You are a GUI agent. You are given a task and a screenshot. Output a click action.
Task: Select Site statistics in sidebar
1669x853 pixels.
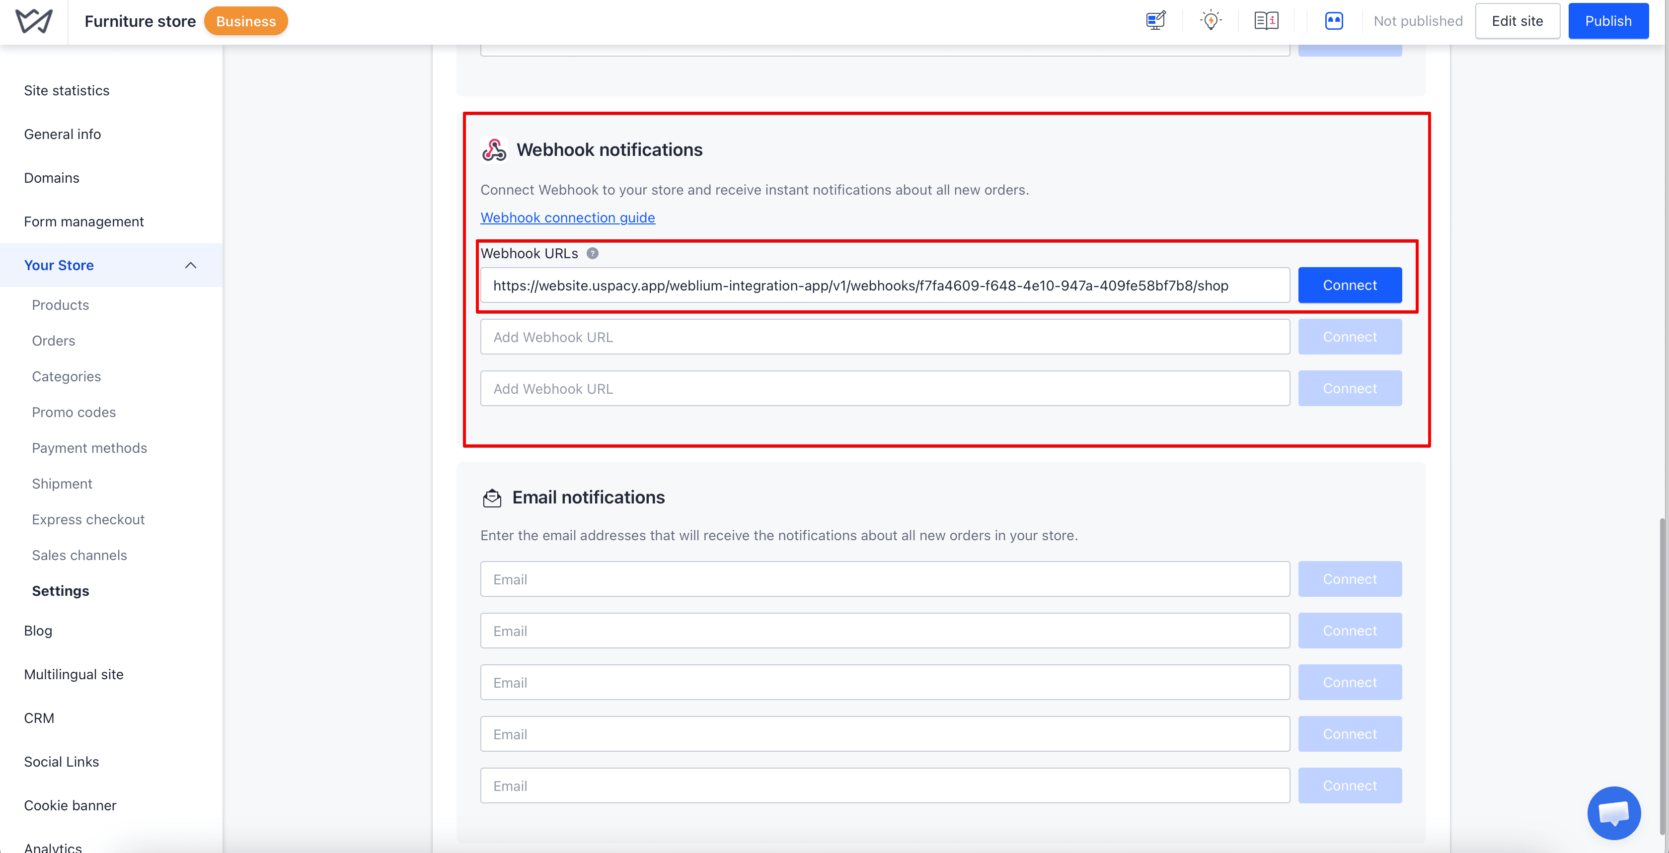(67, 91)
